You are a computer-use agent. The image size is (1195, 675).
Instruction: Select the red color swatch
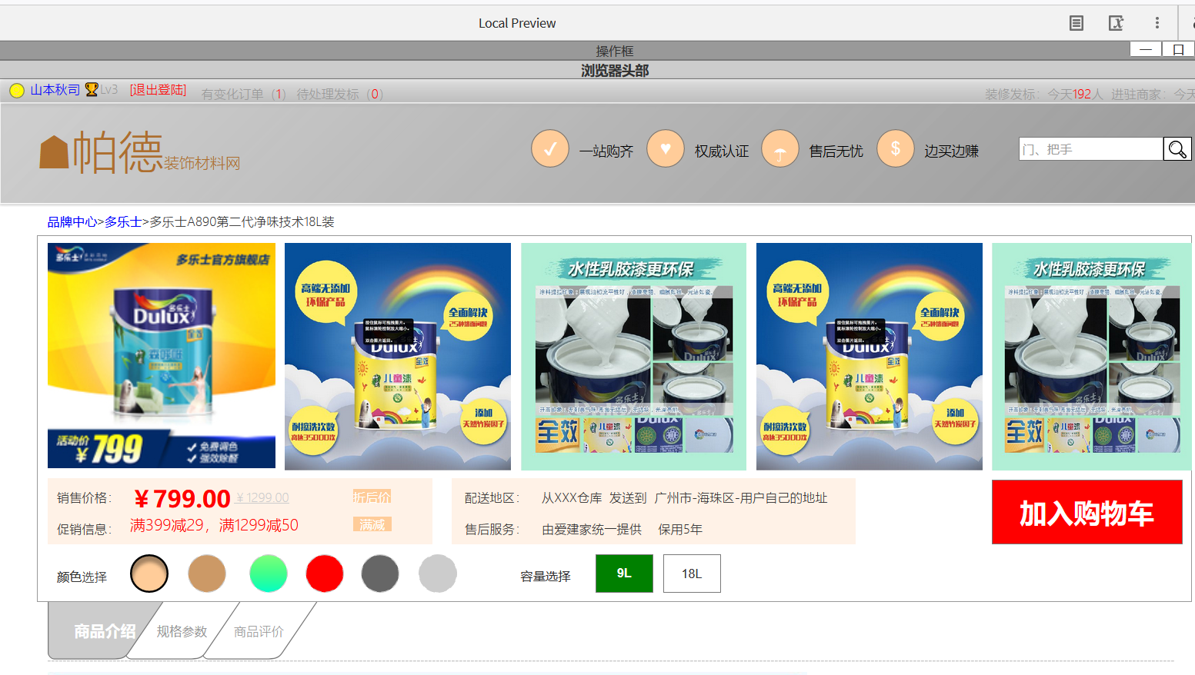click(x=325, y=574)
